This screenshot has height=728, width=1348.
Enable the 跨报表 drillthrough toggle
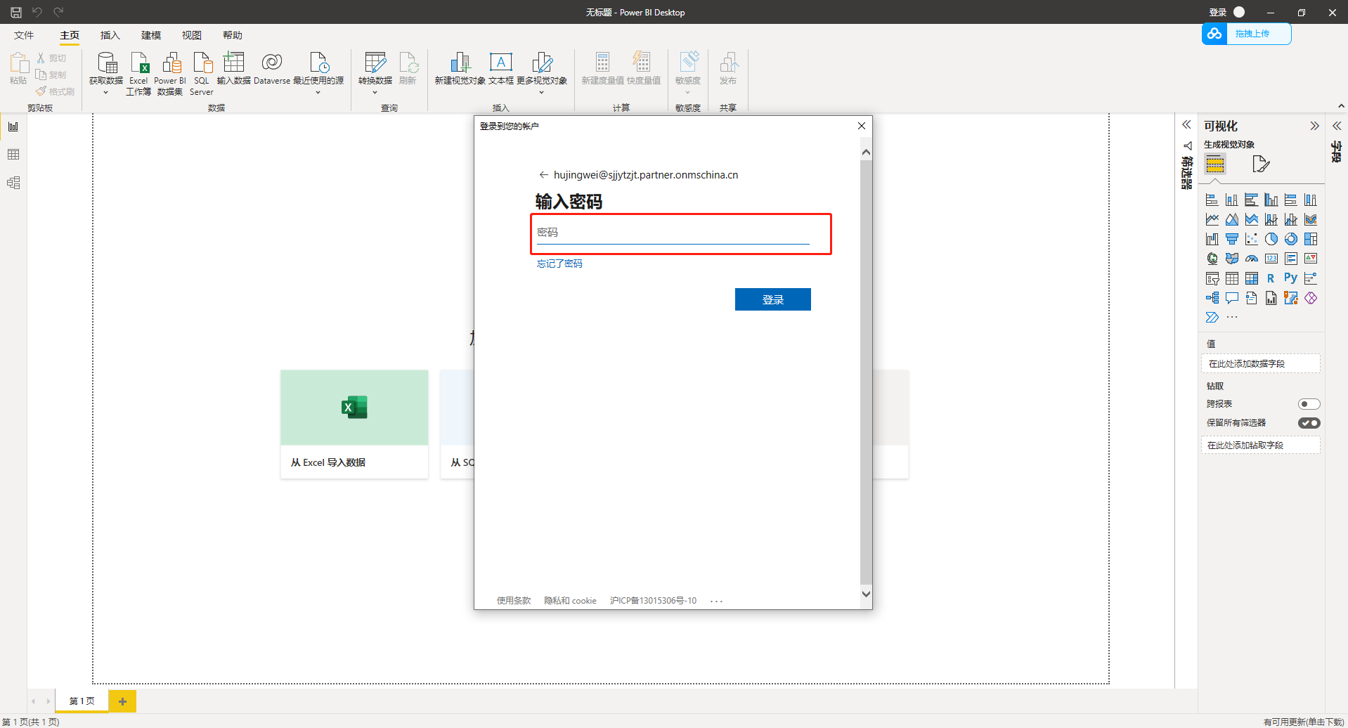coord(1309,403)
